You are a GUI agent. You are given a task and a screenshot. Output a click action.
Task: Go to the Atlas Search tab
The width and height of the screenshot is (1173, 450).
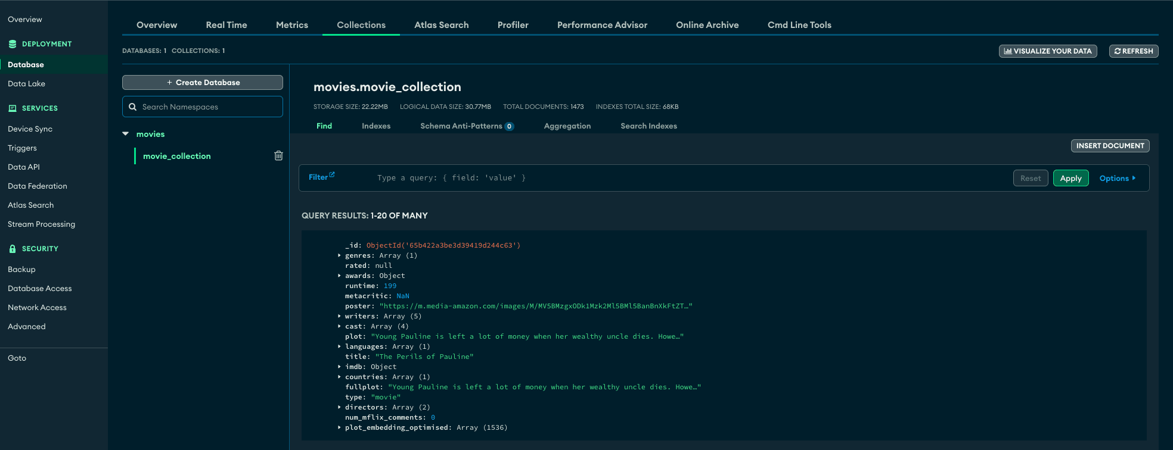(442, 25)
